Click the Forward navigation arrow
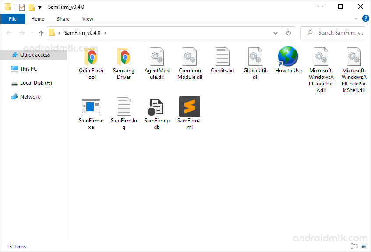Screen dimensions: 371x252 pos(22,33)
